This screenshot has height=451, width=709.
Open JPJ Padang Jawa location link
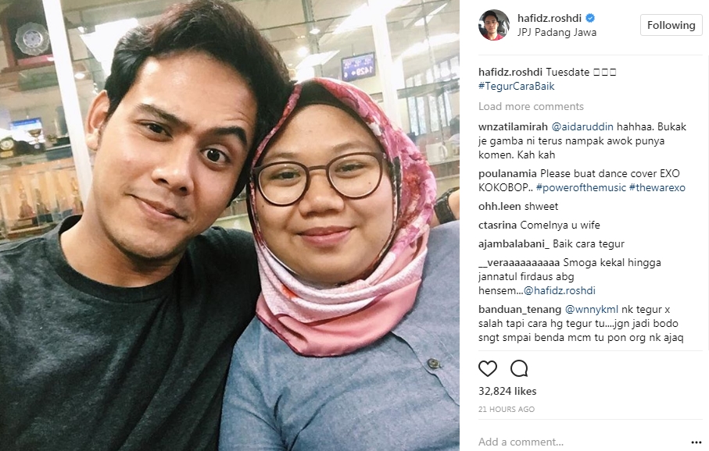(557, 33)
